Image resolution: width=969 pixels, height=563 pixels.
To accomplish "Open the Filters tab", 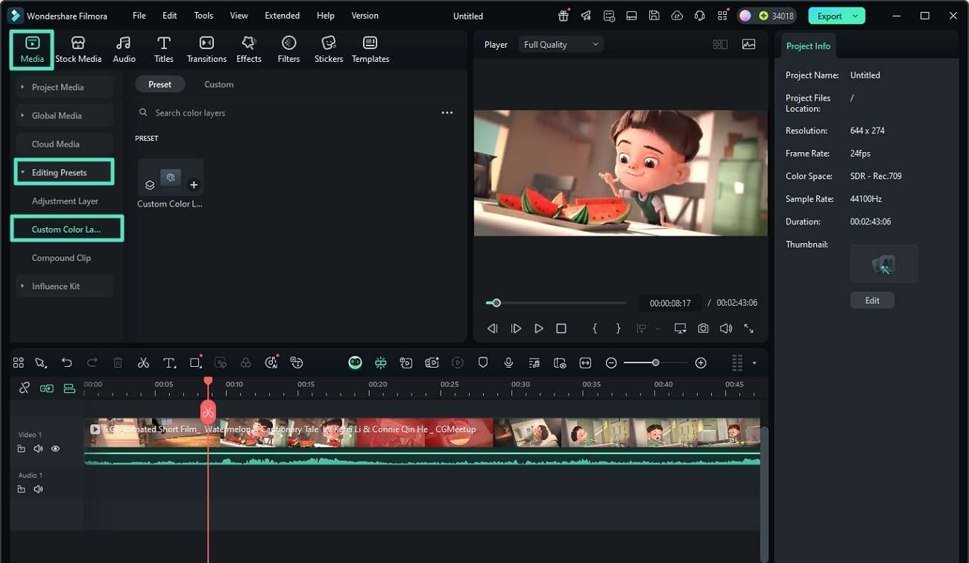I will 288,50.
